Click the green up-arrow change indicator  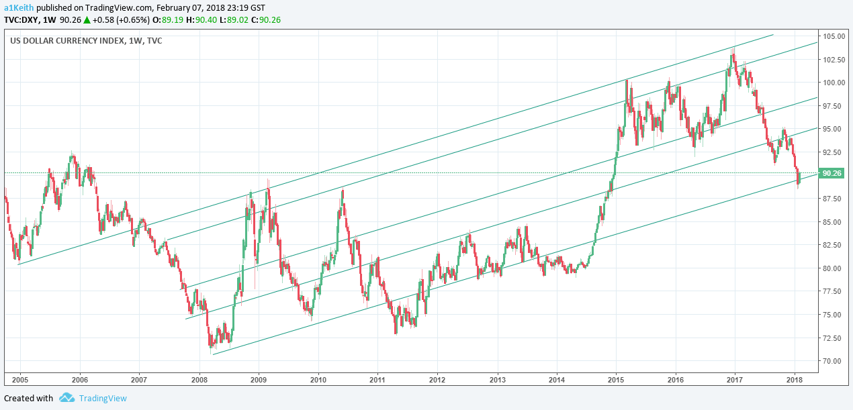(87, 19)
